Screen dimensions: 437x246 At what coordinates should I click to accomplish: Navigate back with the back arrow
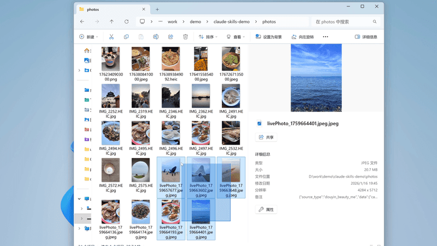[82, 22]
